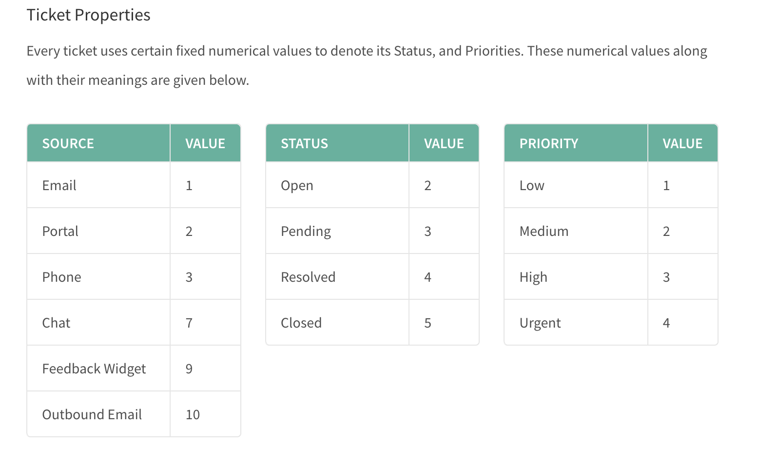The image size is (778, 467).
Task: Click the PRIORITY column header
Action: pos(576,143)
